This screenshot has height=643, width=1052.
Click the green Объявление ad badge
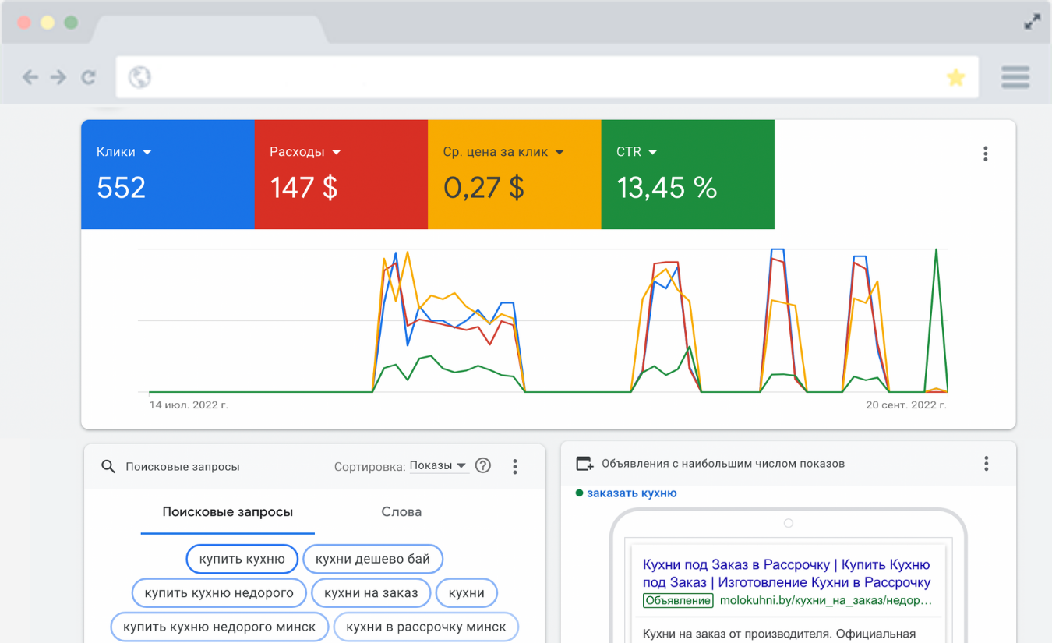tap(678, 601)
